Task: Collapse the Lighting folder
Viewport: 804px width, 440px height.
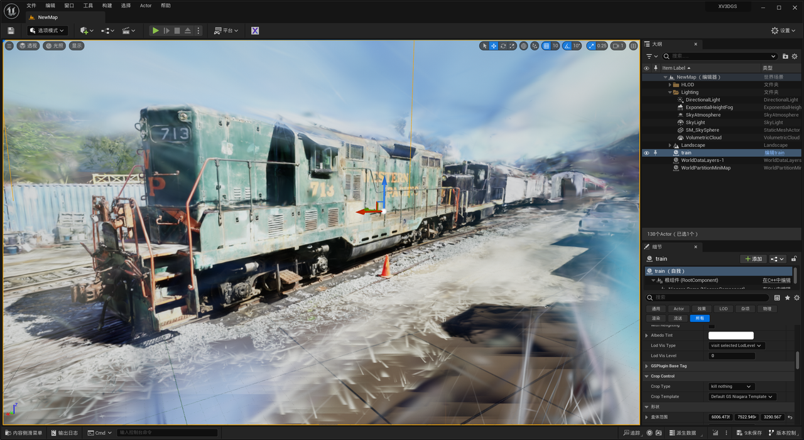Action: (670, 92)
